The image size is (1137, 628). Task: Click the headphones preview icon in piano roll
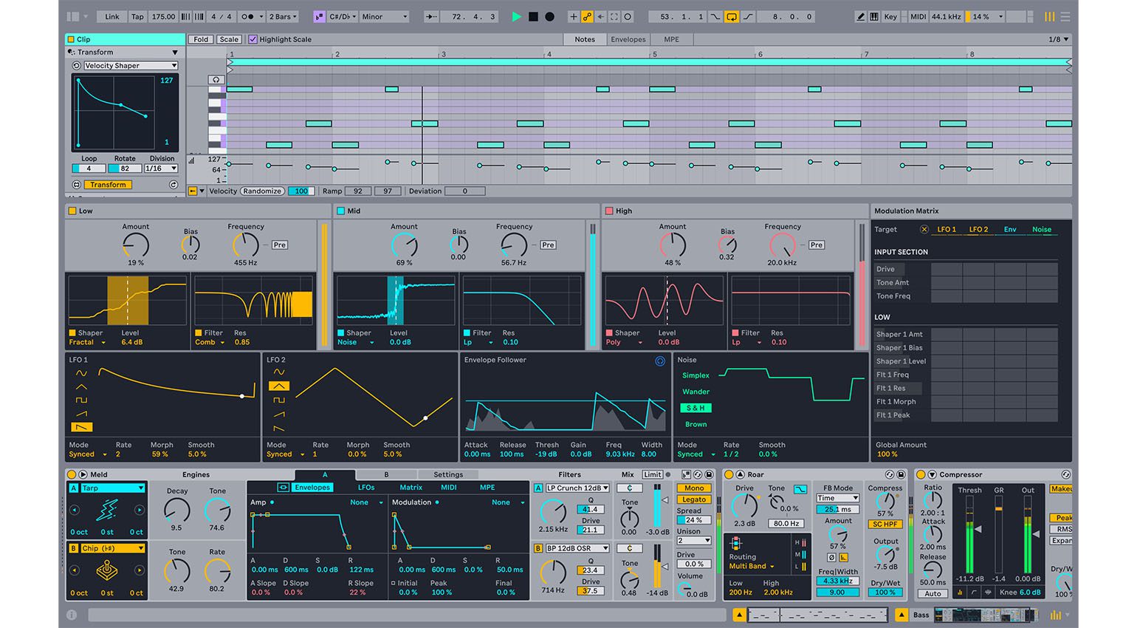tap(216, 79)
